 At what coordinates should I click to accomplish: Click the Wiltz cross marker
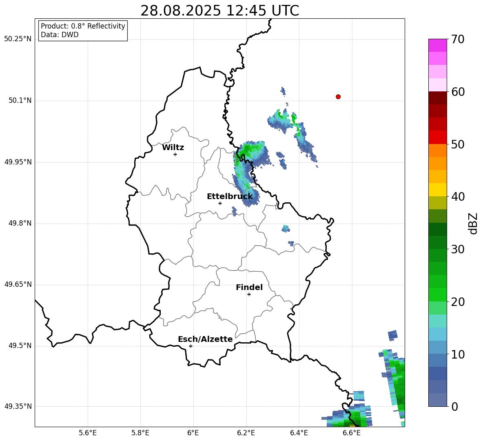(x=175, y=154)
